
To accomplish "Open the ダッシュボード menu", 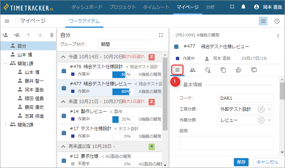I will tap(87, 7).
